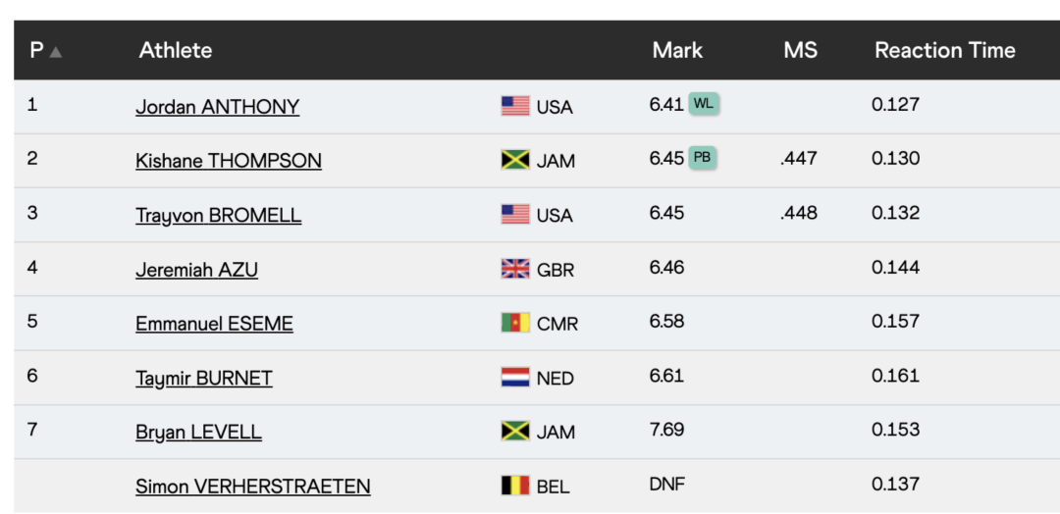Click the USA flag beside Trayvon Bromell
Screen dimensions: 1060x514
tap(515, 215)
